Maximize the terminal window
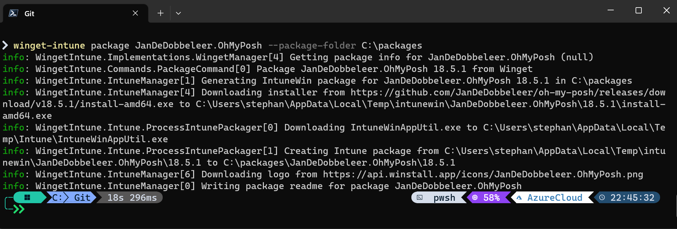The image size is (677, 229). 639,11
